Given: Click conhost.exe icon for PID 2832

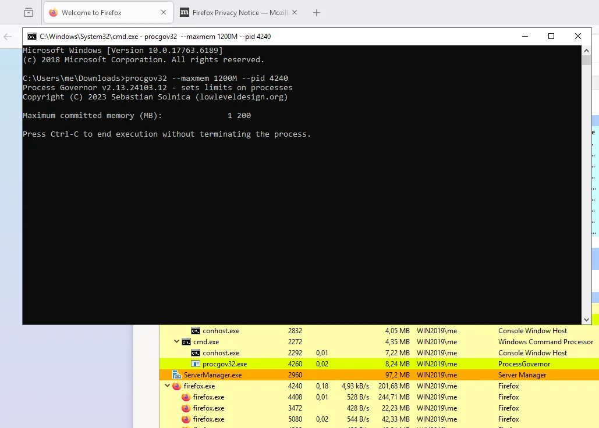Looking at the screenshot, I should coord(195,331).
